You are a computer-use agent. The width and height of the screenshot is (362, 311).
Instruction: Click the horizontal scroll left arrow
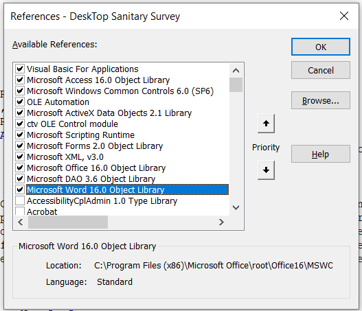tap(21, 222)
